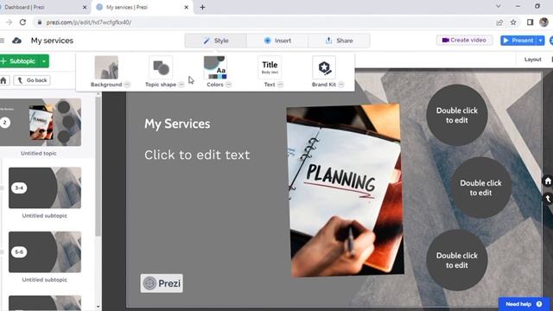Click the 'Click to edit text' placeholder
This screenshot has width=553, height=311.
click(197, 155)
